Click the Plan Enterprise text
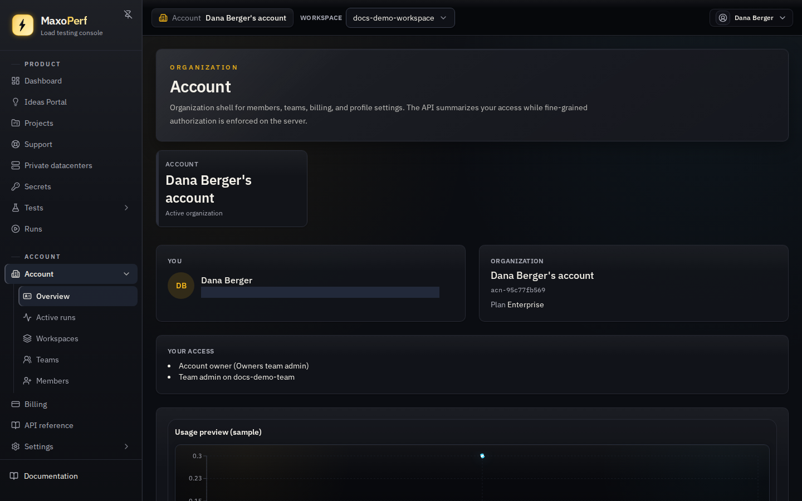802x501 pixels. tap(517, 304)
